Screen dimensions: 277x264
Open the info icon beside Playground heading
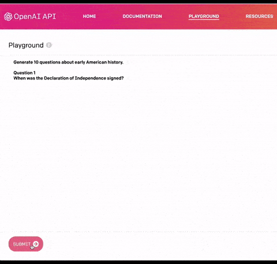(49, 45)
